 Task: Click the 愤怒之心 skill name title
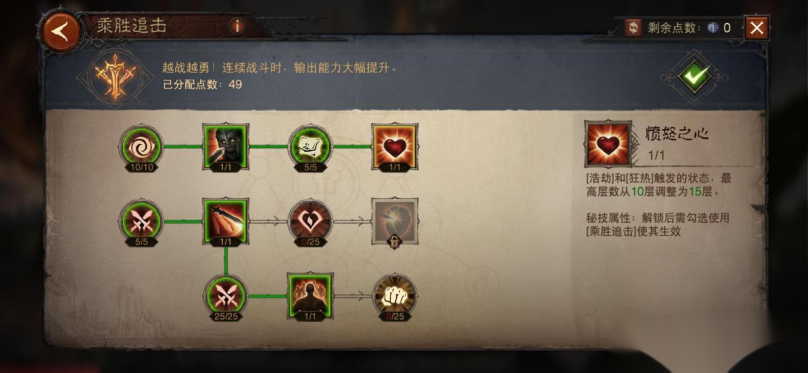click(677, 134)
